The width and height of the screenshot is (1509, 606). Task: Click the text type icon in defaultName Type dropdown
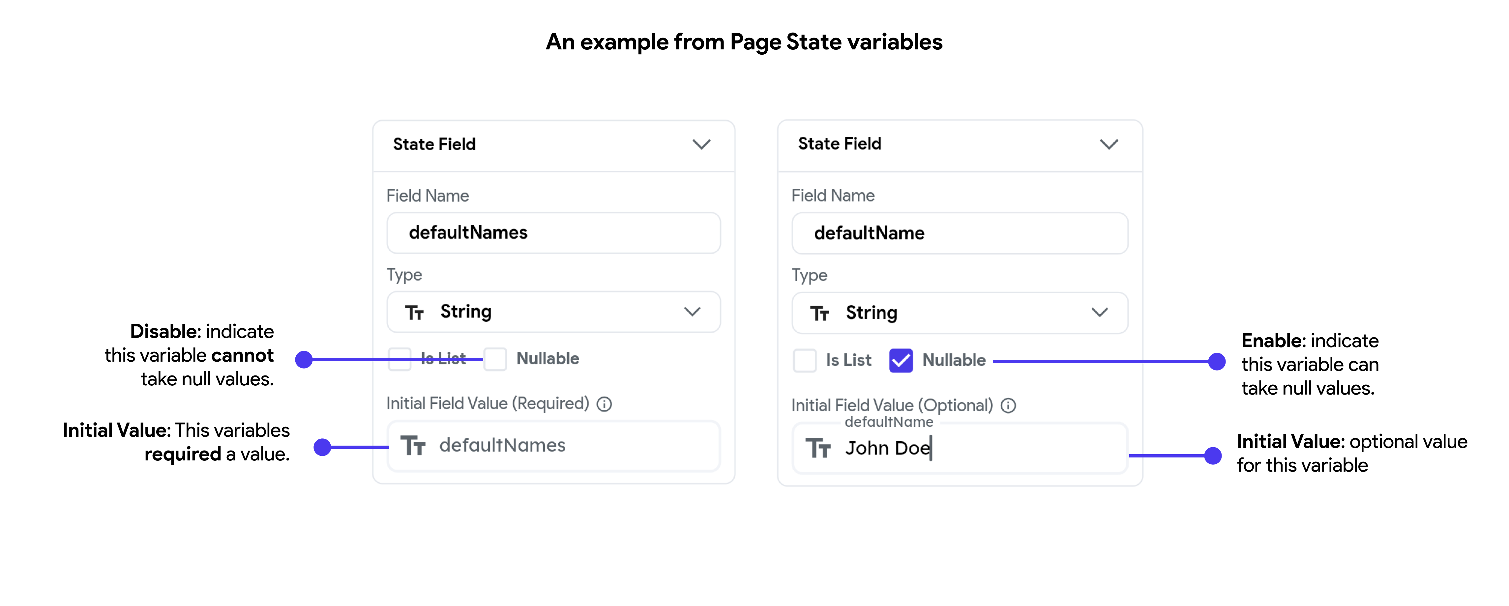(819, 314)
